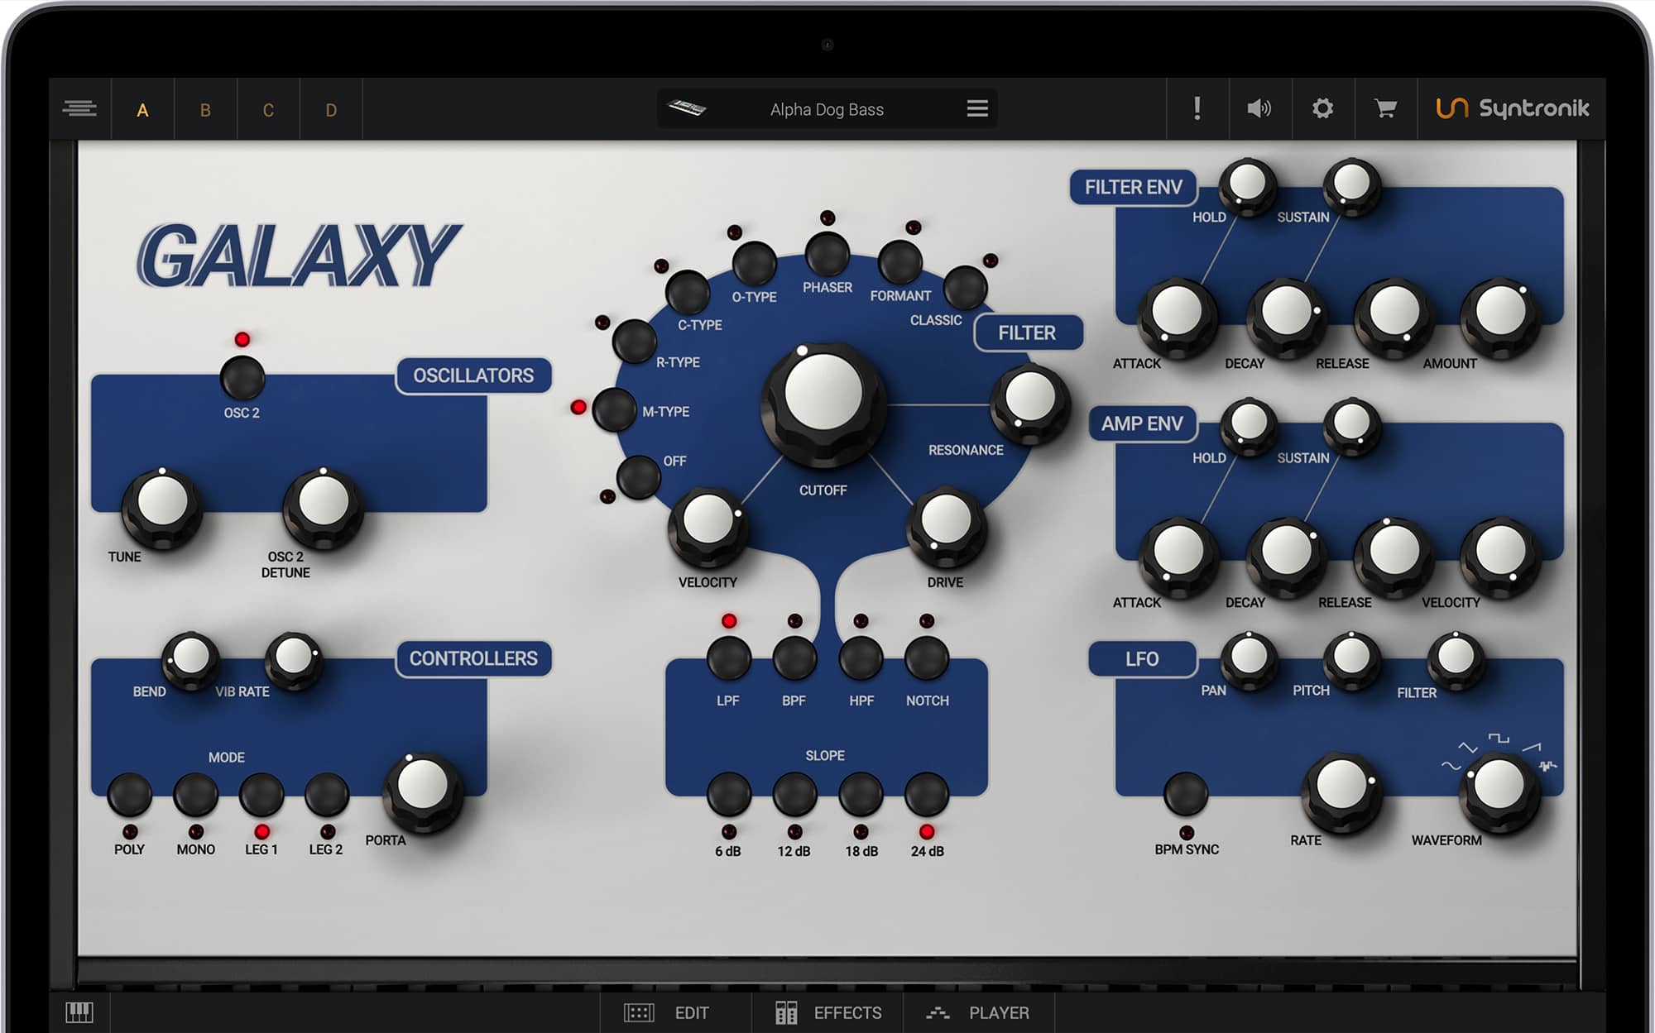
Task: Click the filter DRIVE knob
Action: tap(946, 526)
